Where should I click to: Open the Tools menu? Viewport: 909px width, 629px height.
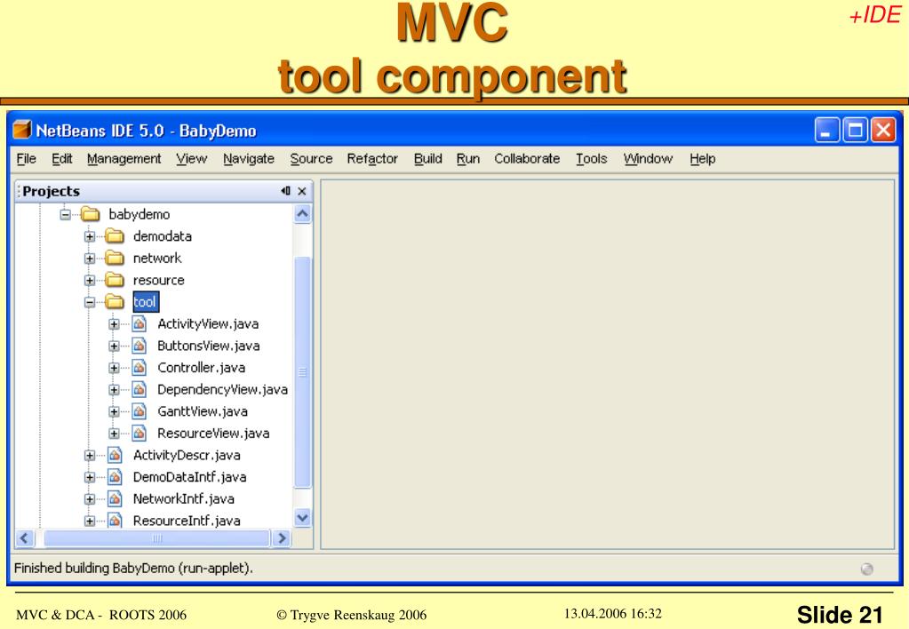coord(591,159)
